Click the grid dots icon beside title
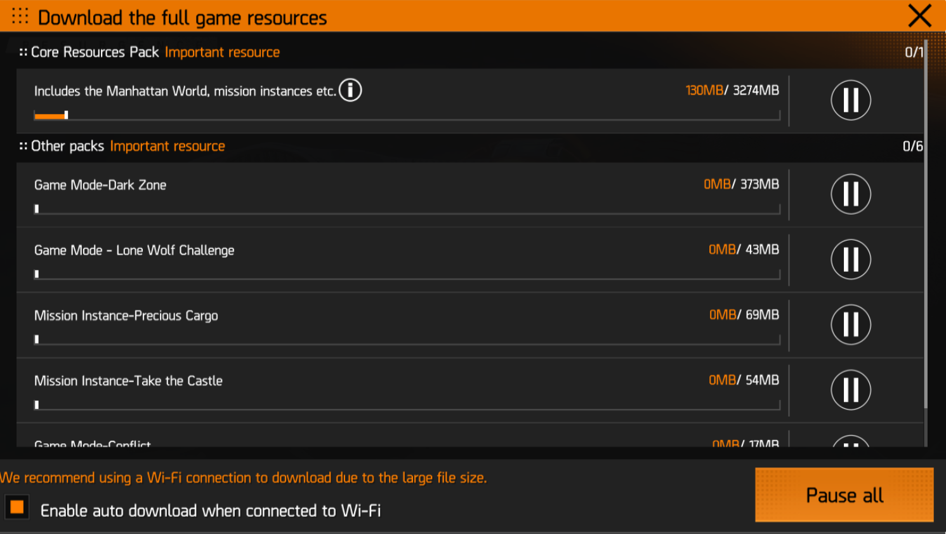Screen dimensions: 946x534 tap(20, 17)
